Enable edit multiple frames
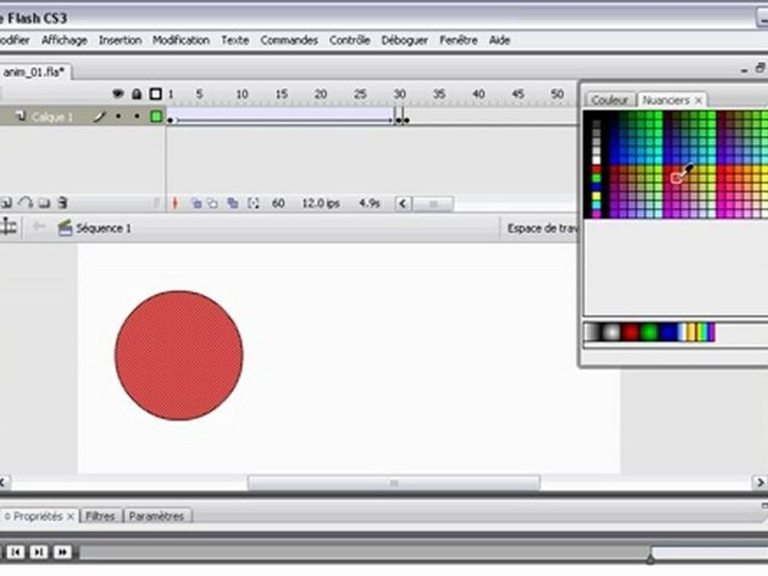The width and height of the screenshot is (768, 576). click(233, 202)
